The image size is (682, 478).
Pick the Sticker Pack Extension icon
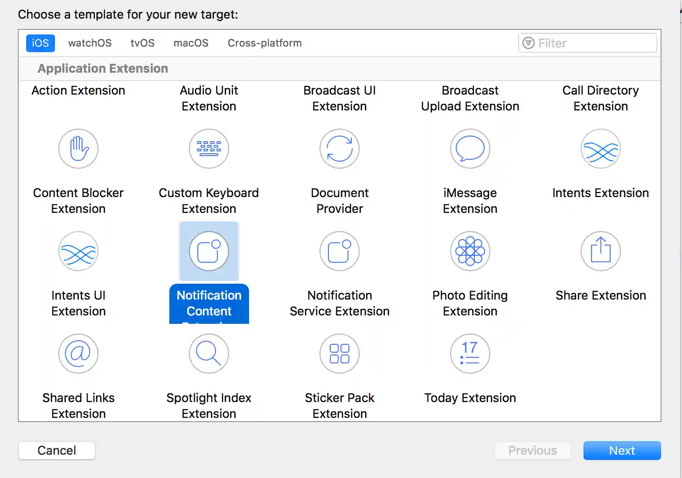click(x=339, y=354)
